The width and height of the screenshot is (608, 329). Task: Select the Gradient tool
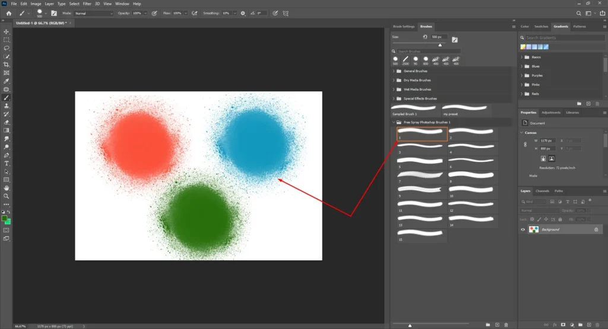[6, 130]
